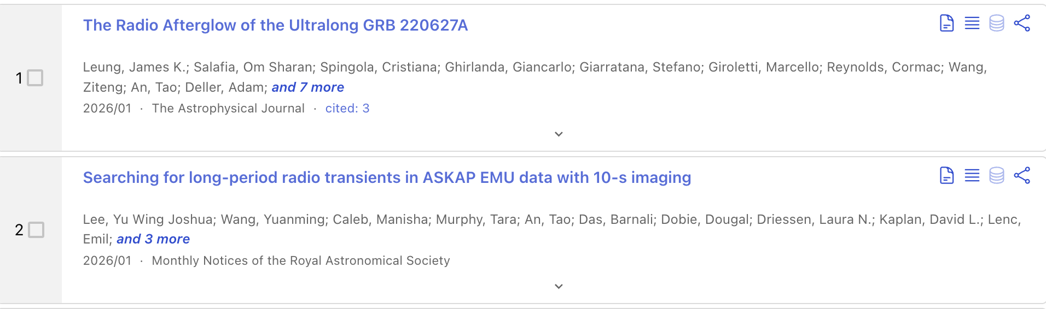Viewport: 1046px width, 309px height.
Task: Select checkbox for result 1
Action: [x=36, y=78]
